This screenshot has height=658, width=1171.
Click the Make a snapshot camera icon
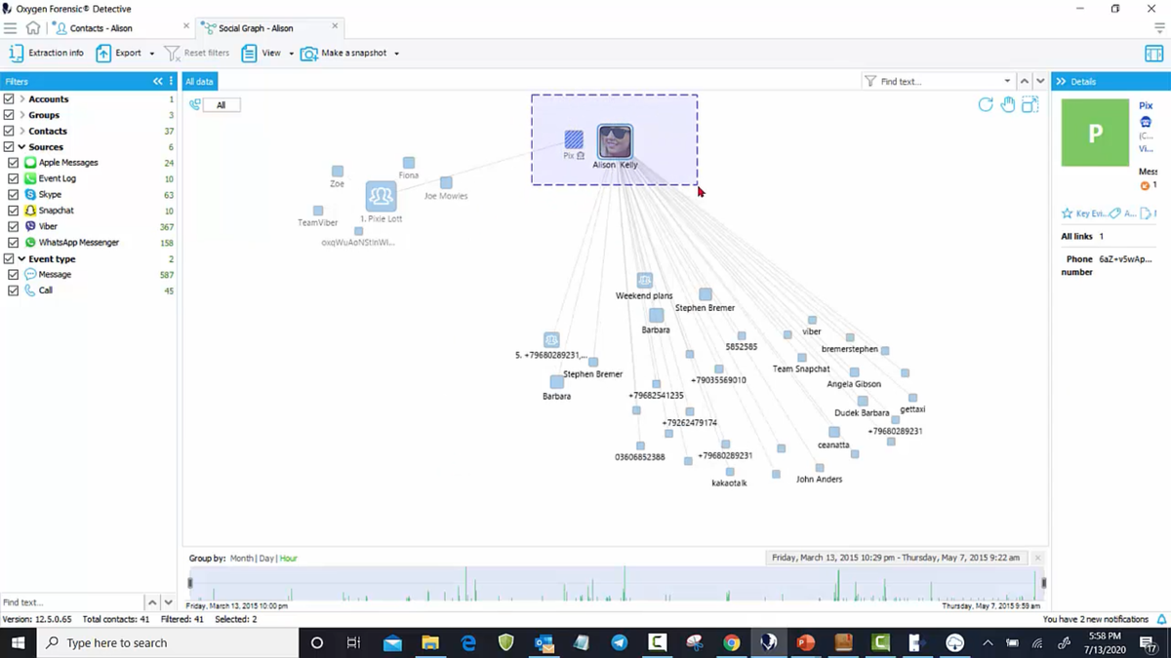pyautogui.click(x=308, y=54)
